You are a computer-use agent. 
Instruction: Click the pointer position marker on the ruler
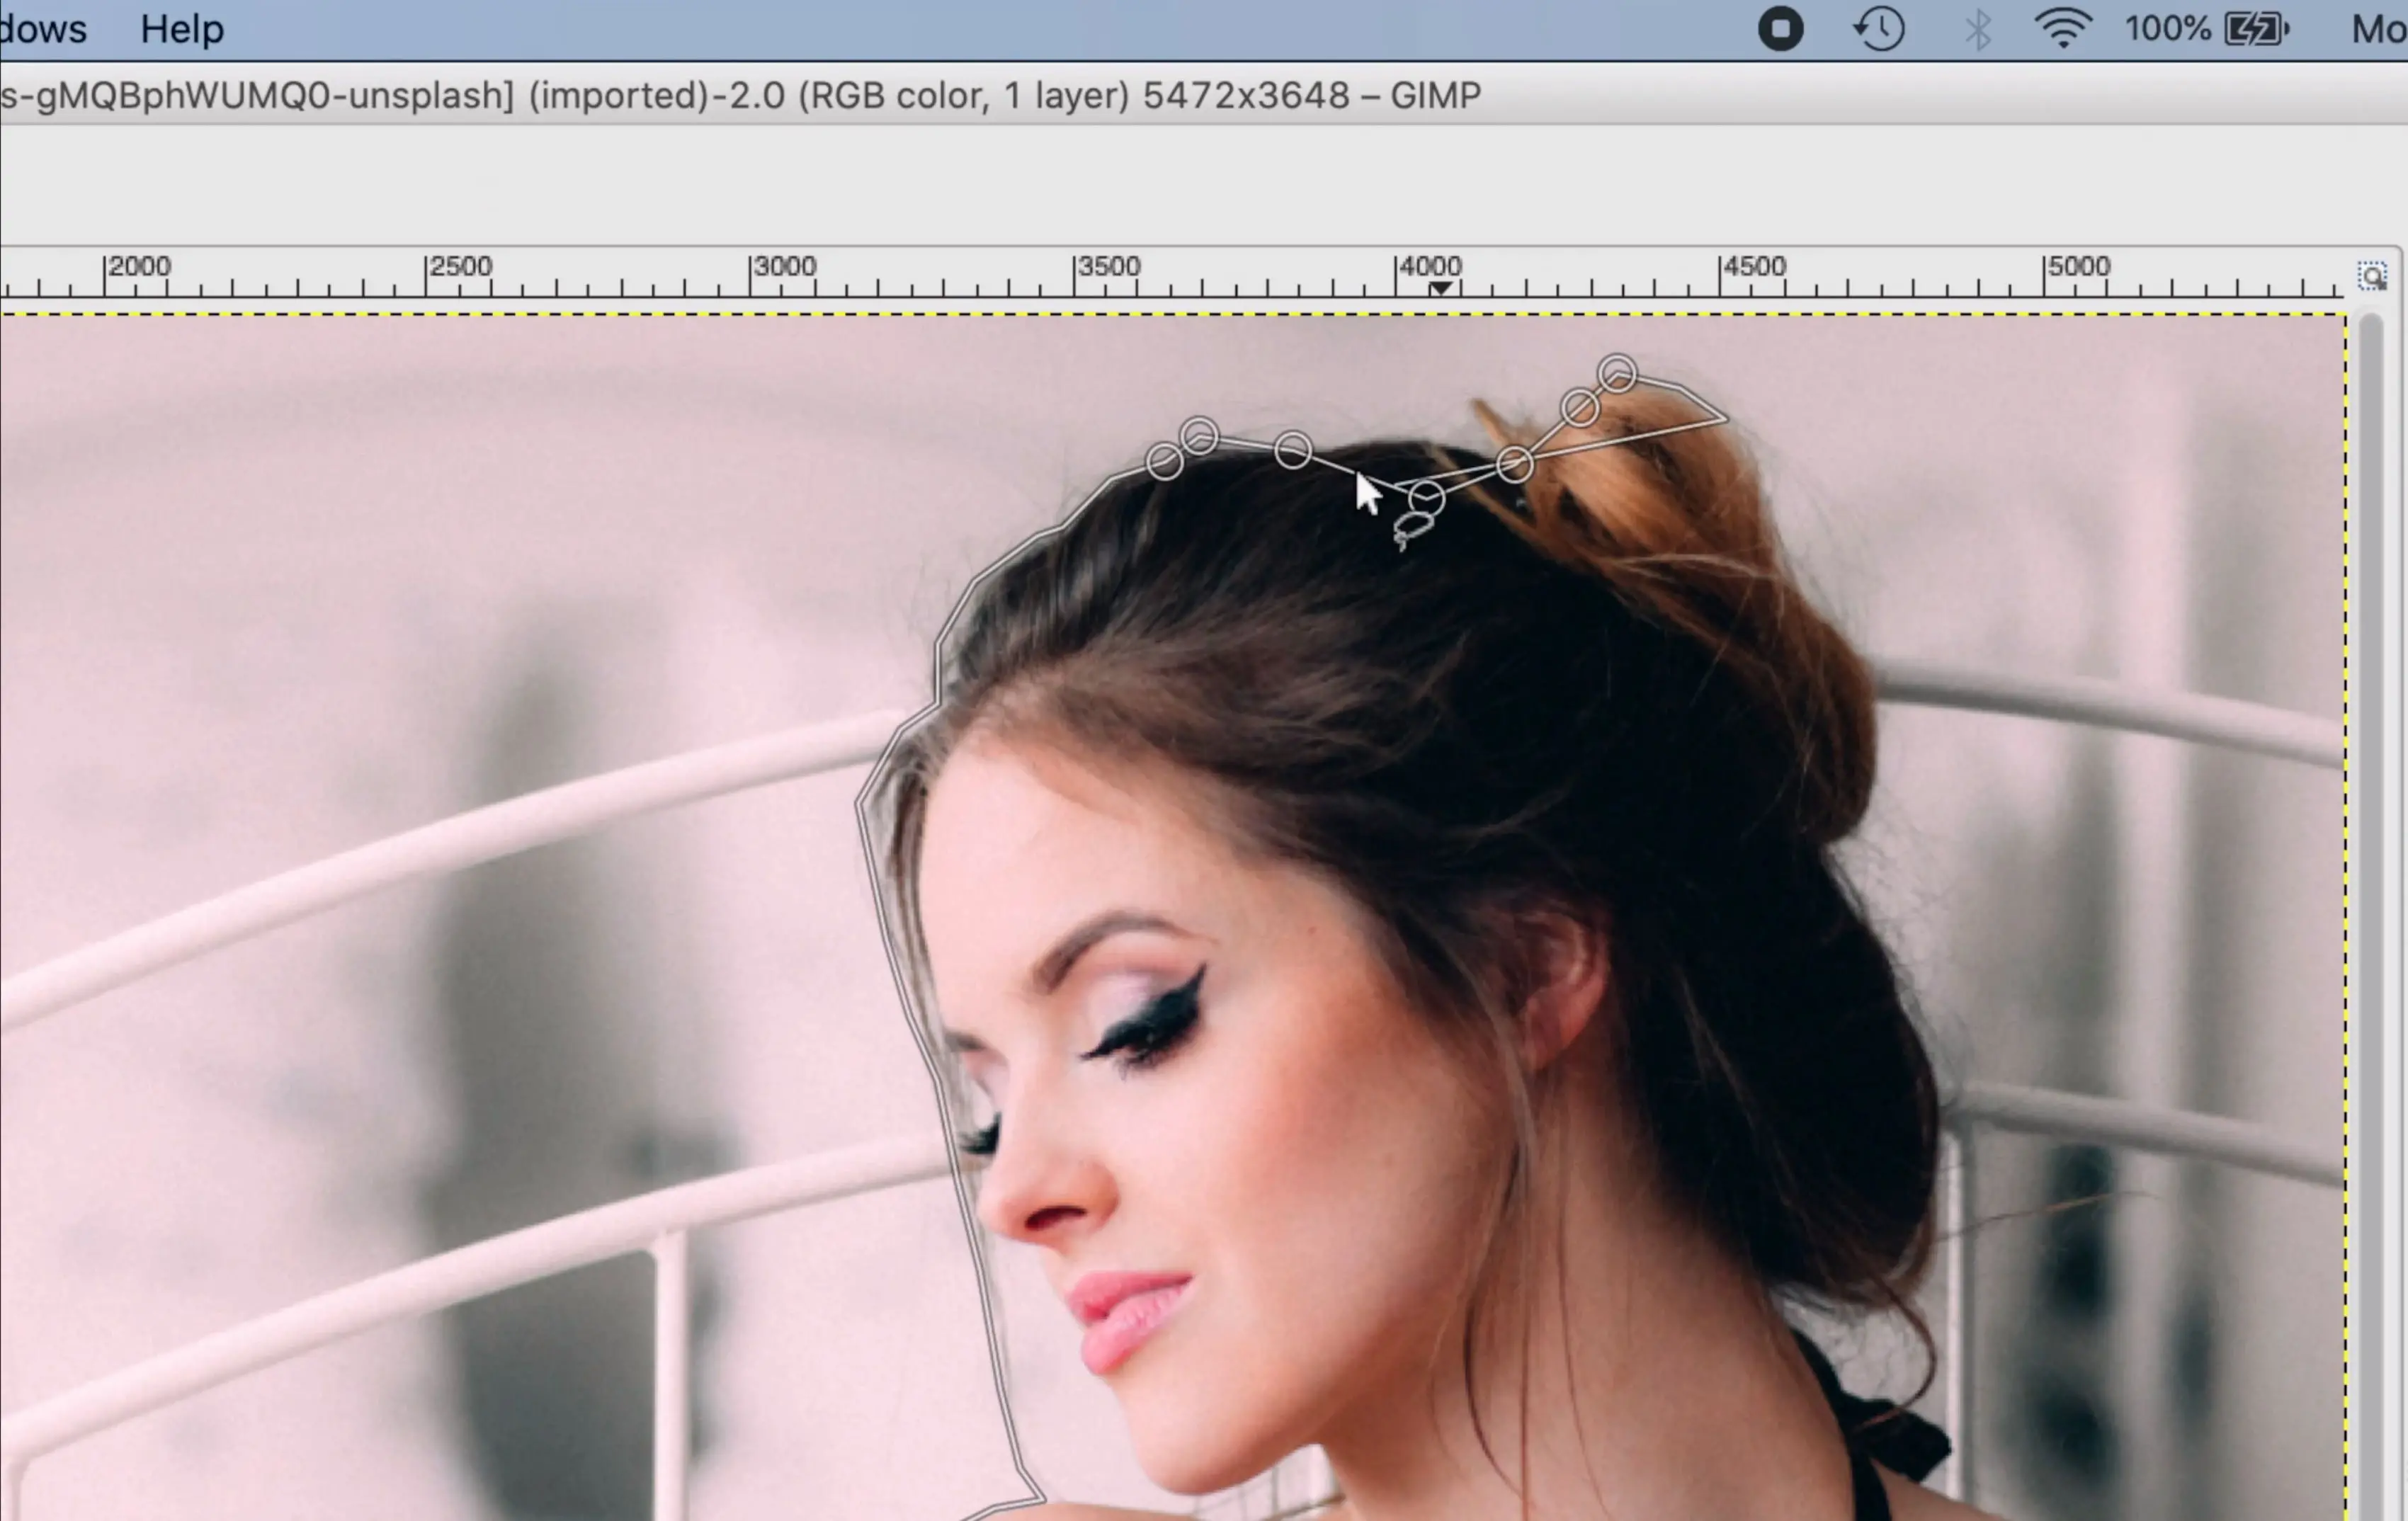[x=1440, y=287]
